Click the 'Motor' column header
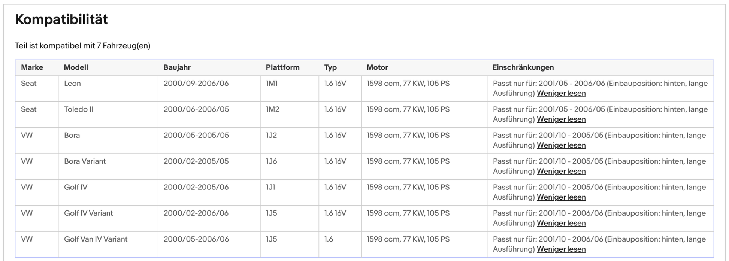Screen dimensions: 729x261 [x=377, y=67]
